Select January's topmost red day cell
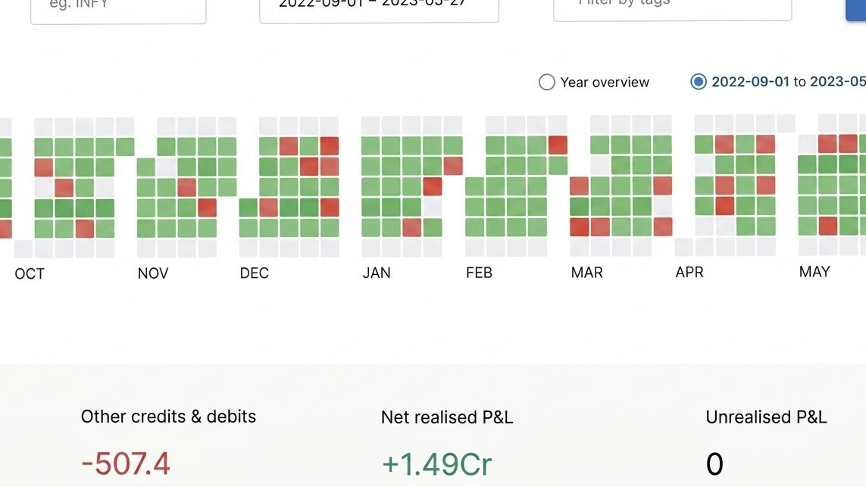The height and width of the screenshot is (487, 866). pos(453,166)
